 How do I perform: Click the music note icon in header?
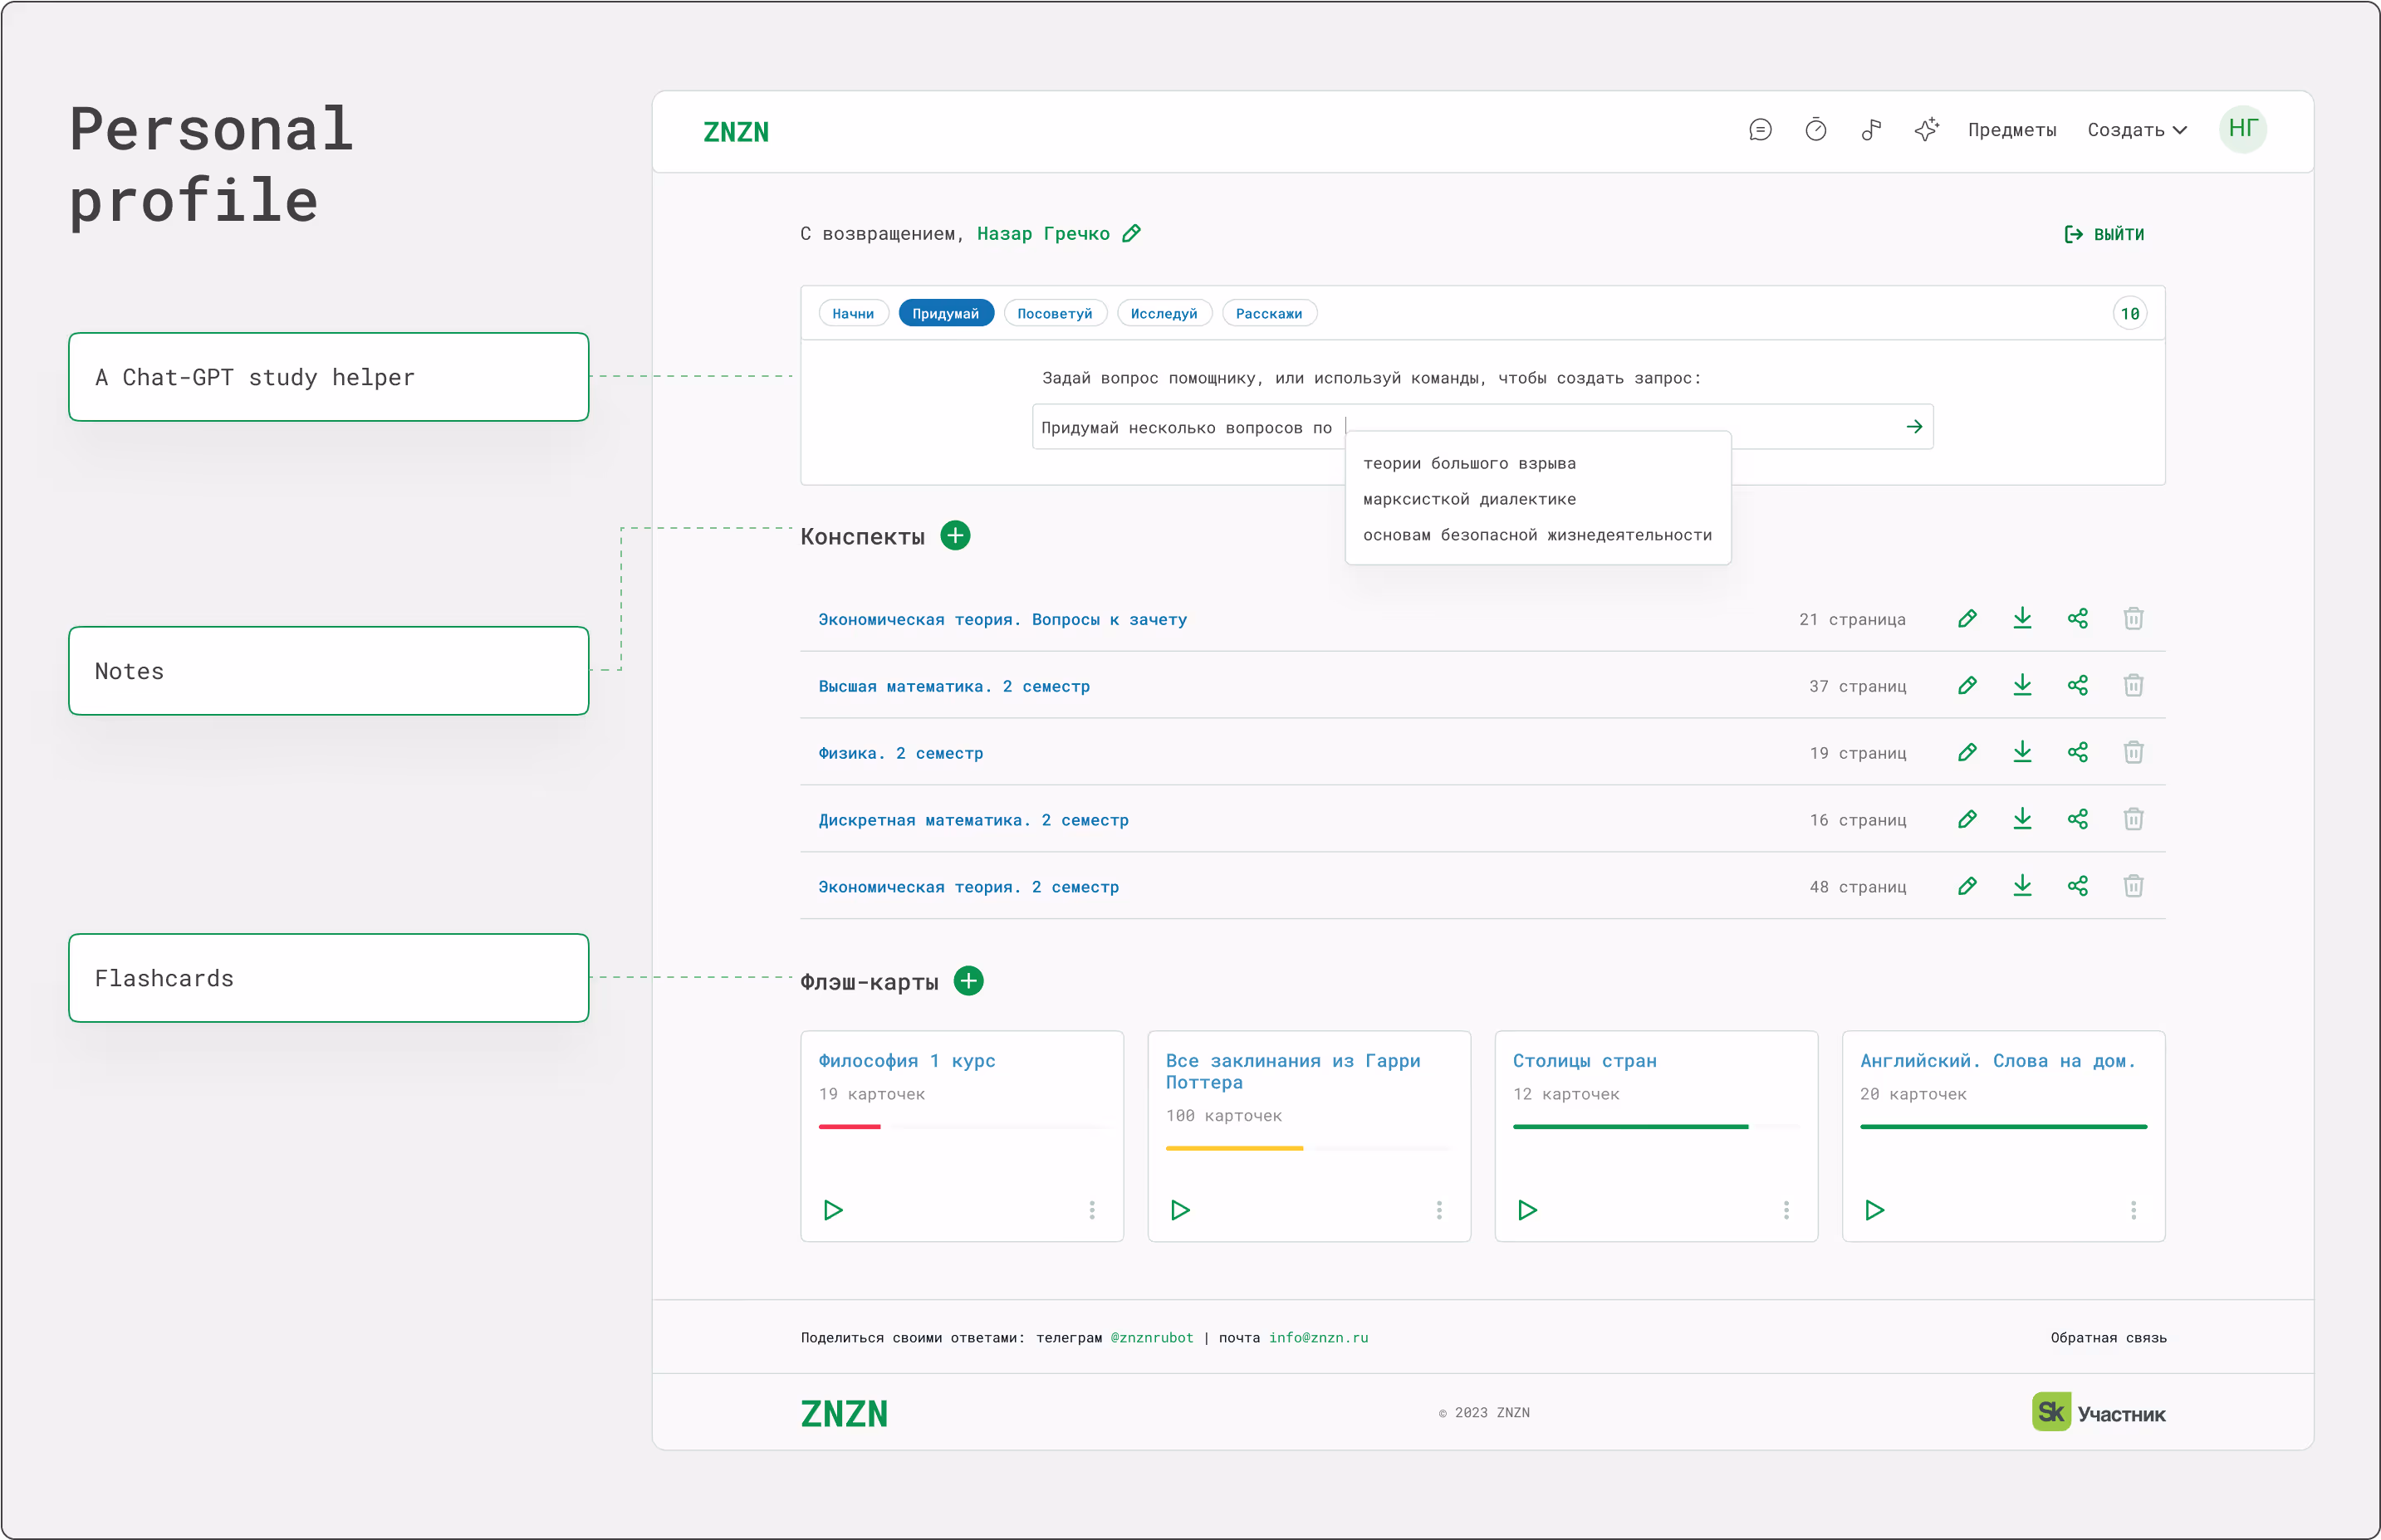(x=1871, y=130)
